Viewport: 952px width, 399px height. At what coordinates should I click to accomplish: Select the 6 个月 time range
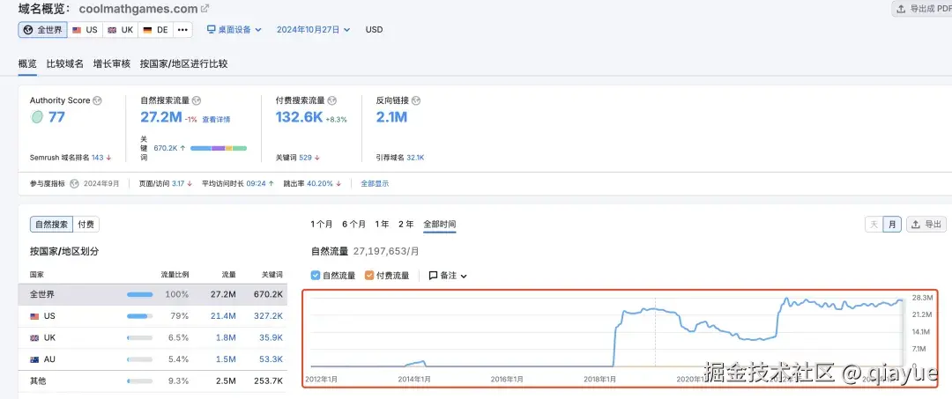point(353,225)
